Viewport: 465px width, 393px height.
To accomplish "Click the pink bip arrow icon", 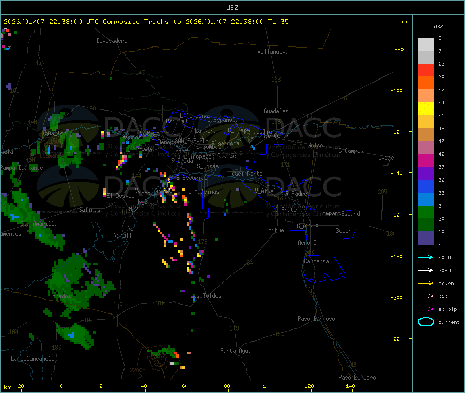I will coord(426,296).
